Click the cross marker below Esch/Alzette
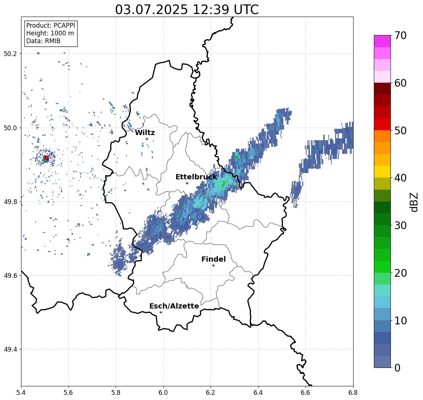The width and height of the screenshot is (423, 400). (161, 313)
